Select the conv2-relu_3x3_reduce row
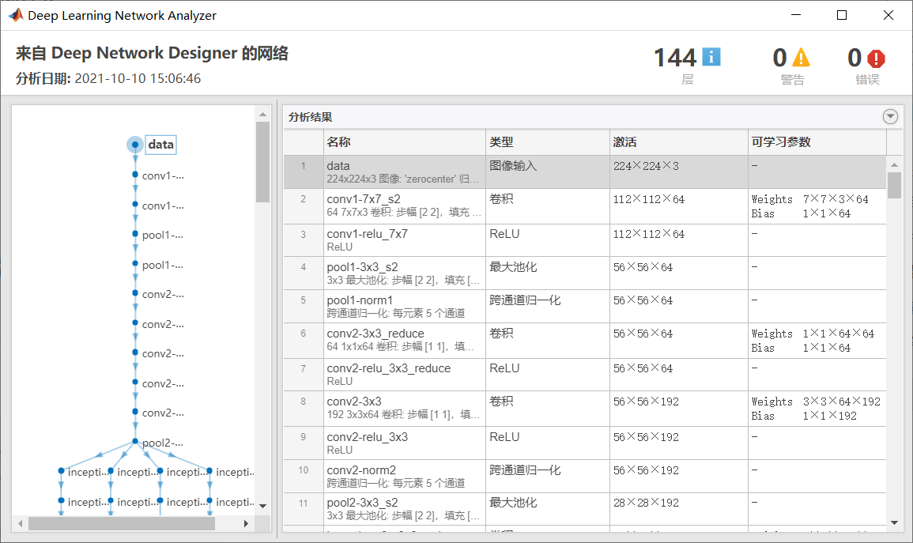 585,374
